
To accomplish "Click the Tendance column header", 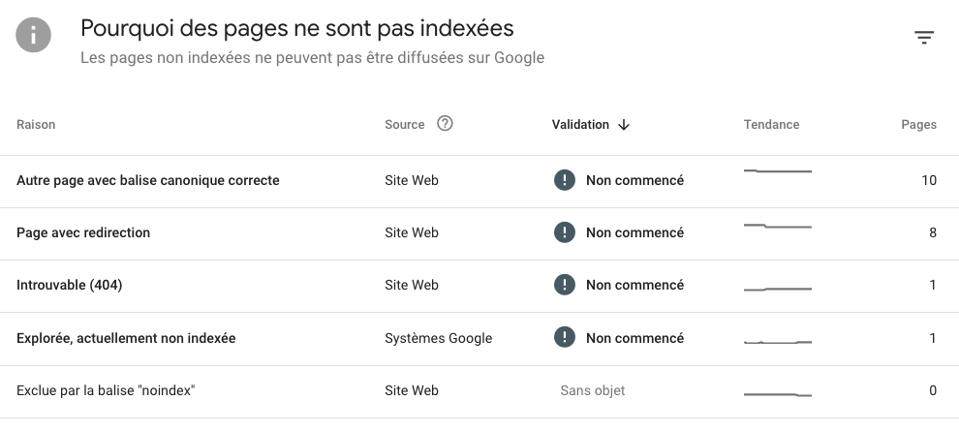I will click(x=771, y=125).
